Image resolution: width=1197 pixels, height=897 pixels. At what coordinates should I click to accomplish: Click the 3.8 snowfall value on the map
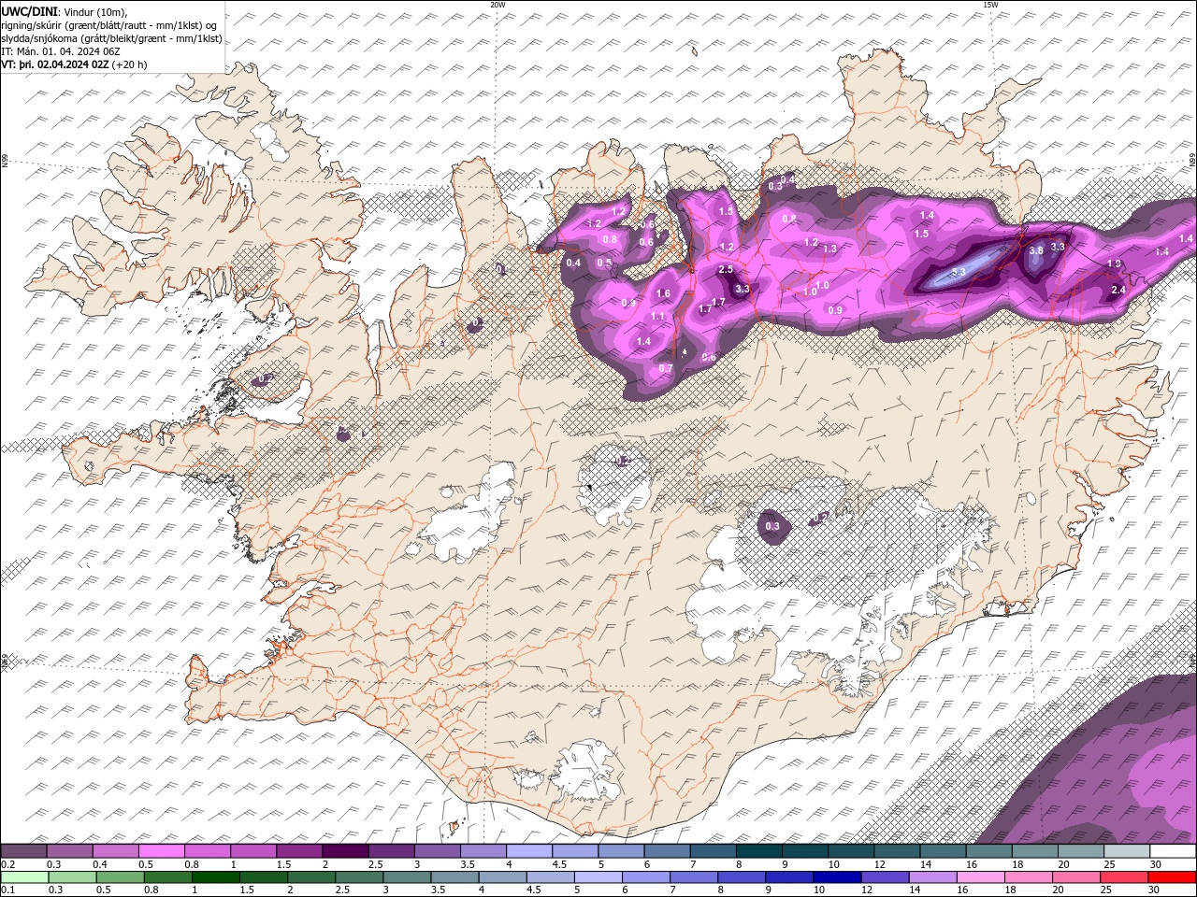(1036, 250)
